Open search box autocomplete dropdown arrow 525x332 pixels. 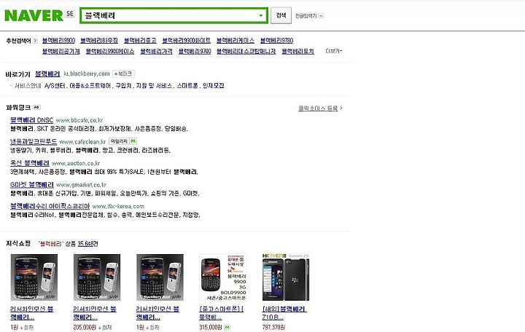point(260,15)
